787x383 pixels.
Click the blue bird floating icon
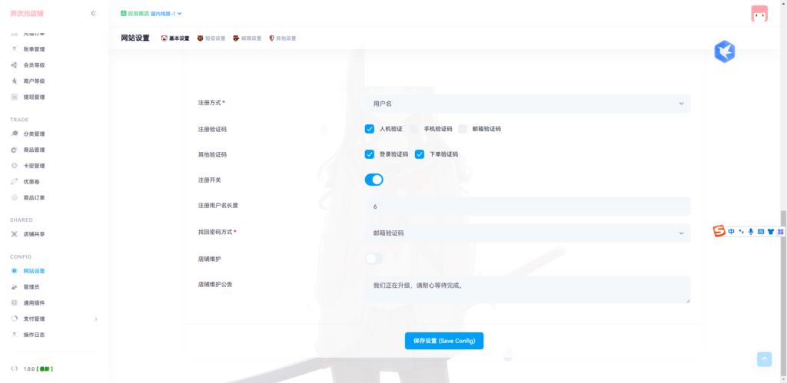coord(724,51)
